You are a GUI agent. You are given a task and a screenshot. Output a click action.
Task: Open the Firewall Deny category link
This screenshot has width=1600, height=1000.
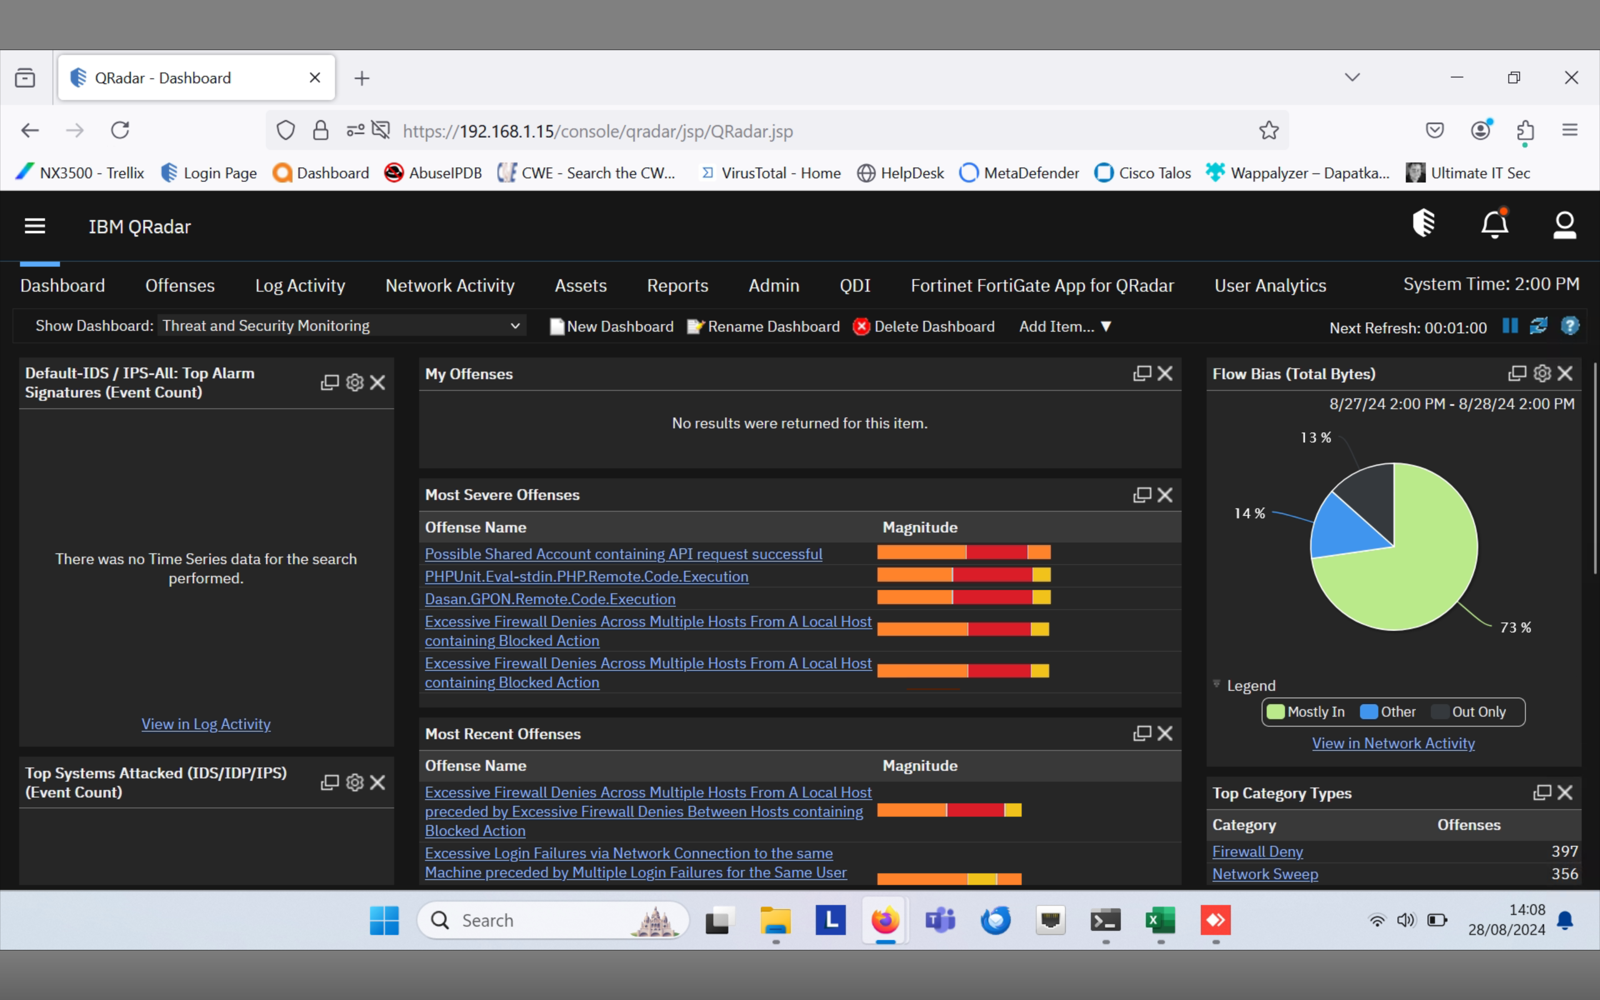(1258, 851)
